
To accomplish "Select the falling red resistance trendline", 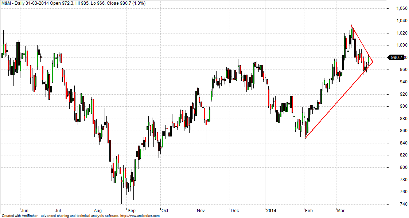I will click(362, 44).
